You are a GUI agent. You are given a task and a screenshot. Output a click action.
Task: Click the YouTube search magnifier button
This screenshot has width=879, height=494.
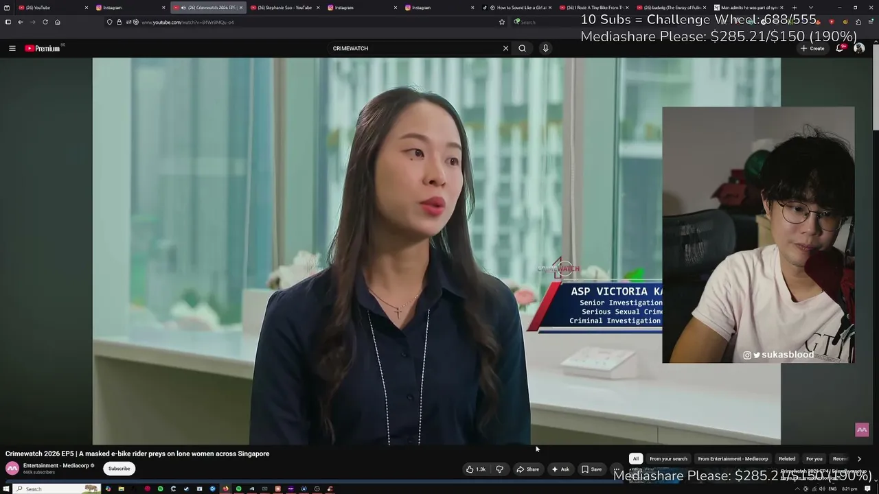tap(523, 48)
